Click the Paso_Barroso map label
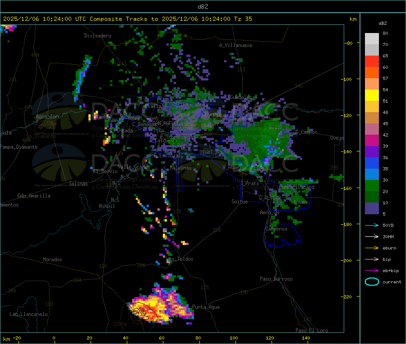 (x=276, y=279)
